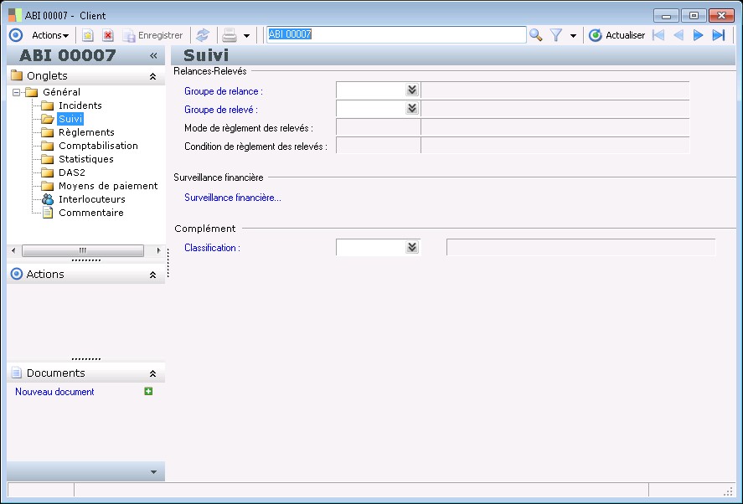743x504 pixels.
Task: Click the Interlocuteurs people icon
Action: (48, 199)
